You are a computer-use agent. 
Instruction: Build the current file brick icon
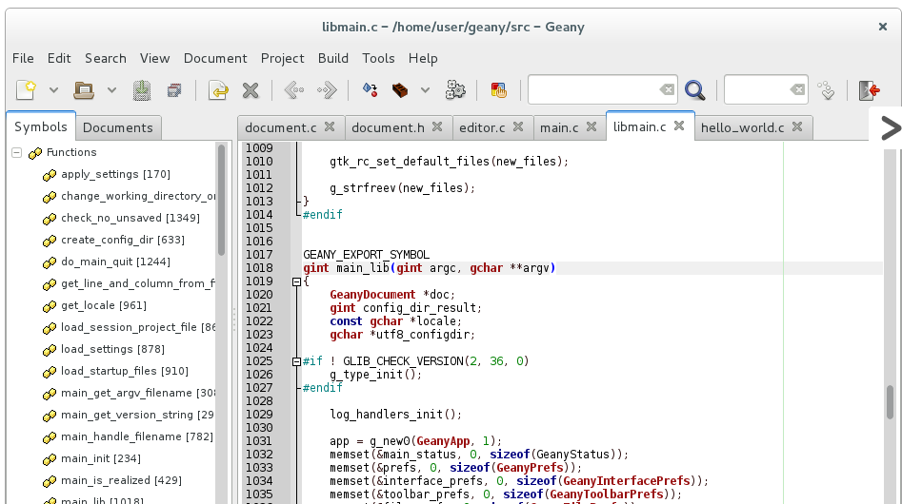click(400, 90)
